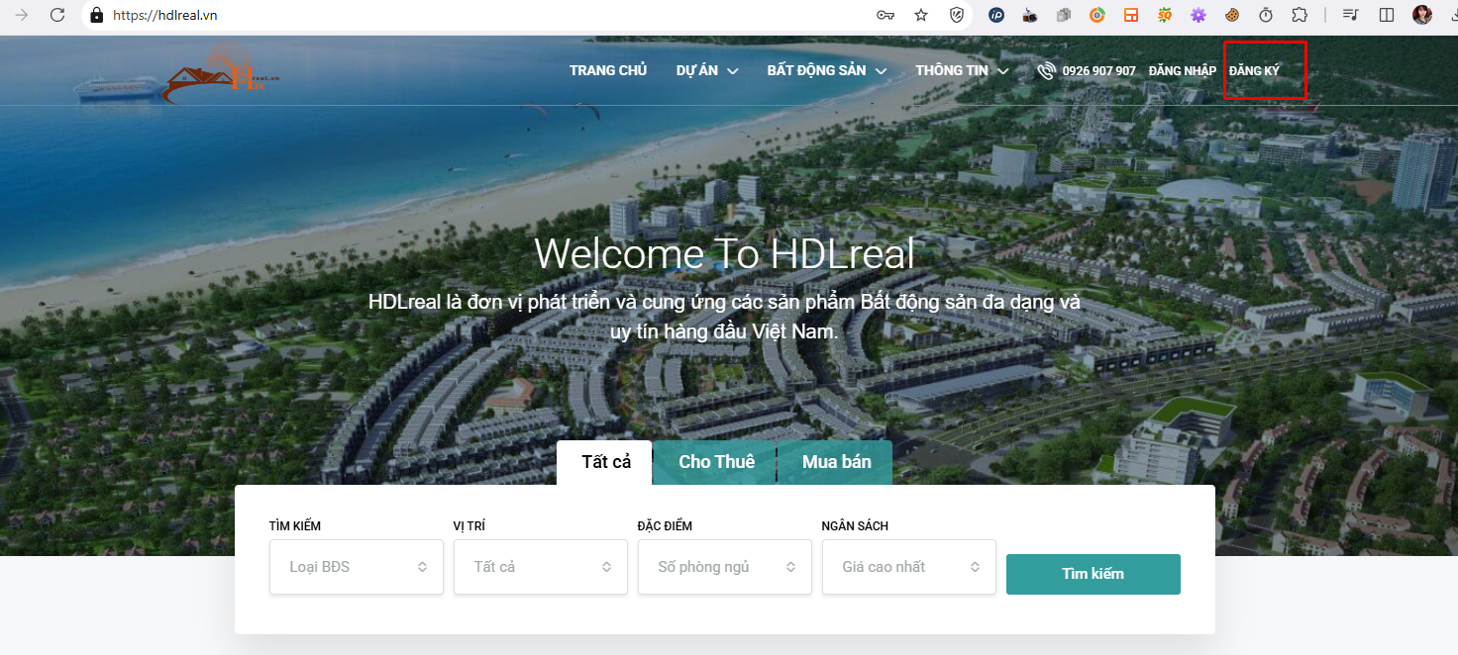Click the NGÂN SÁCH field label

click(x=855, y=526)
